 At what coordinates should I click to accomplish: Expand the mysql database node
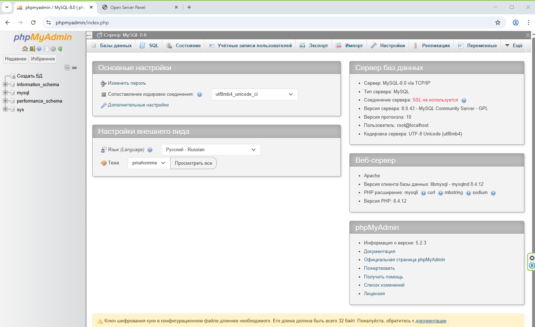tap(5, 93)
